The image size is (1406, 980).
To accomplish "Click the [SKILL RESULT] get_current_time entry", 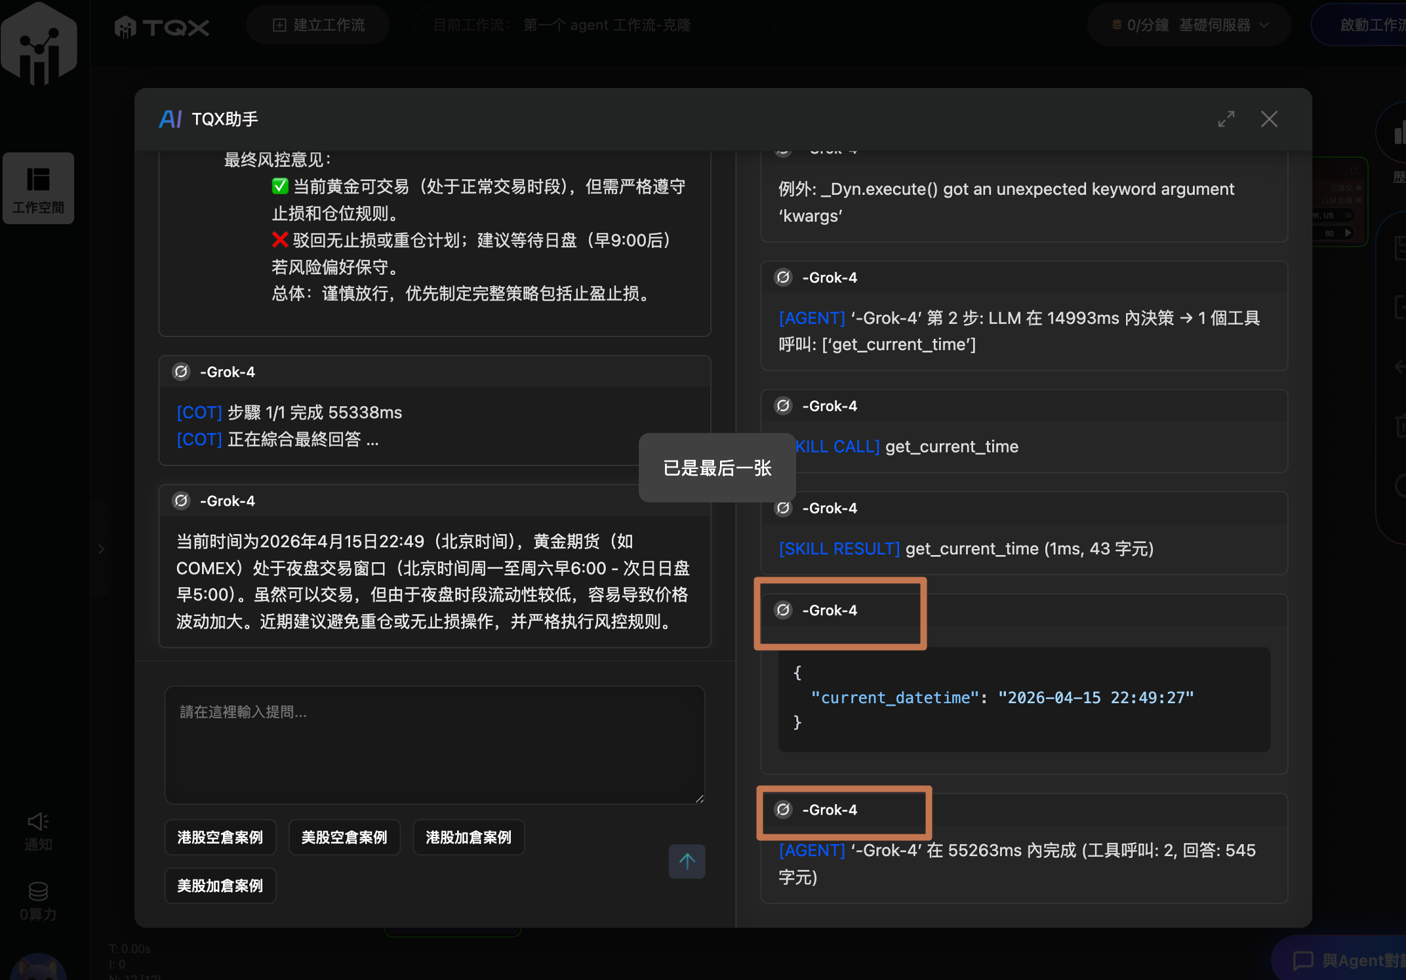I will tap(965, 548).
